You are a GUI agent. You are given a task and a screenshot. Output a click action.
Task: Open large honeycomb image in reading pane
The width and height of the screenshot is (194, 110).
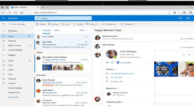[166, 69]
